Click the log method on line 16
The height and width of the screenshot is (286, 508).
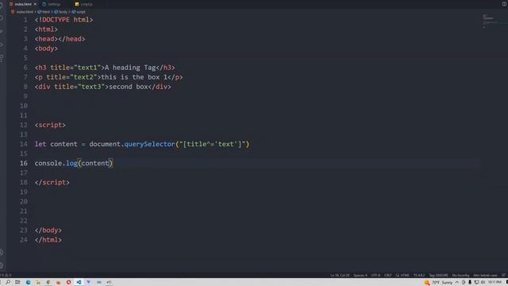coord(71,163)
